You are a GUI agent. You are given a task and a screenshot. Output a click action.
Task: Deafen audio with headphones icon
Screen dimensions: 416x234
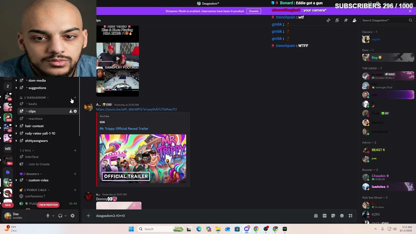tap(60, 216)
